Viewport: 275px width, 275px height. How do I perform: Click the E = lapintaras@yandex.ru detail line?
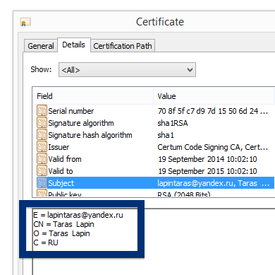78,215
